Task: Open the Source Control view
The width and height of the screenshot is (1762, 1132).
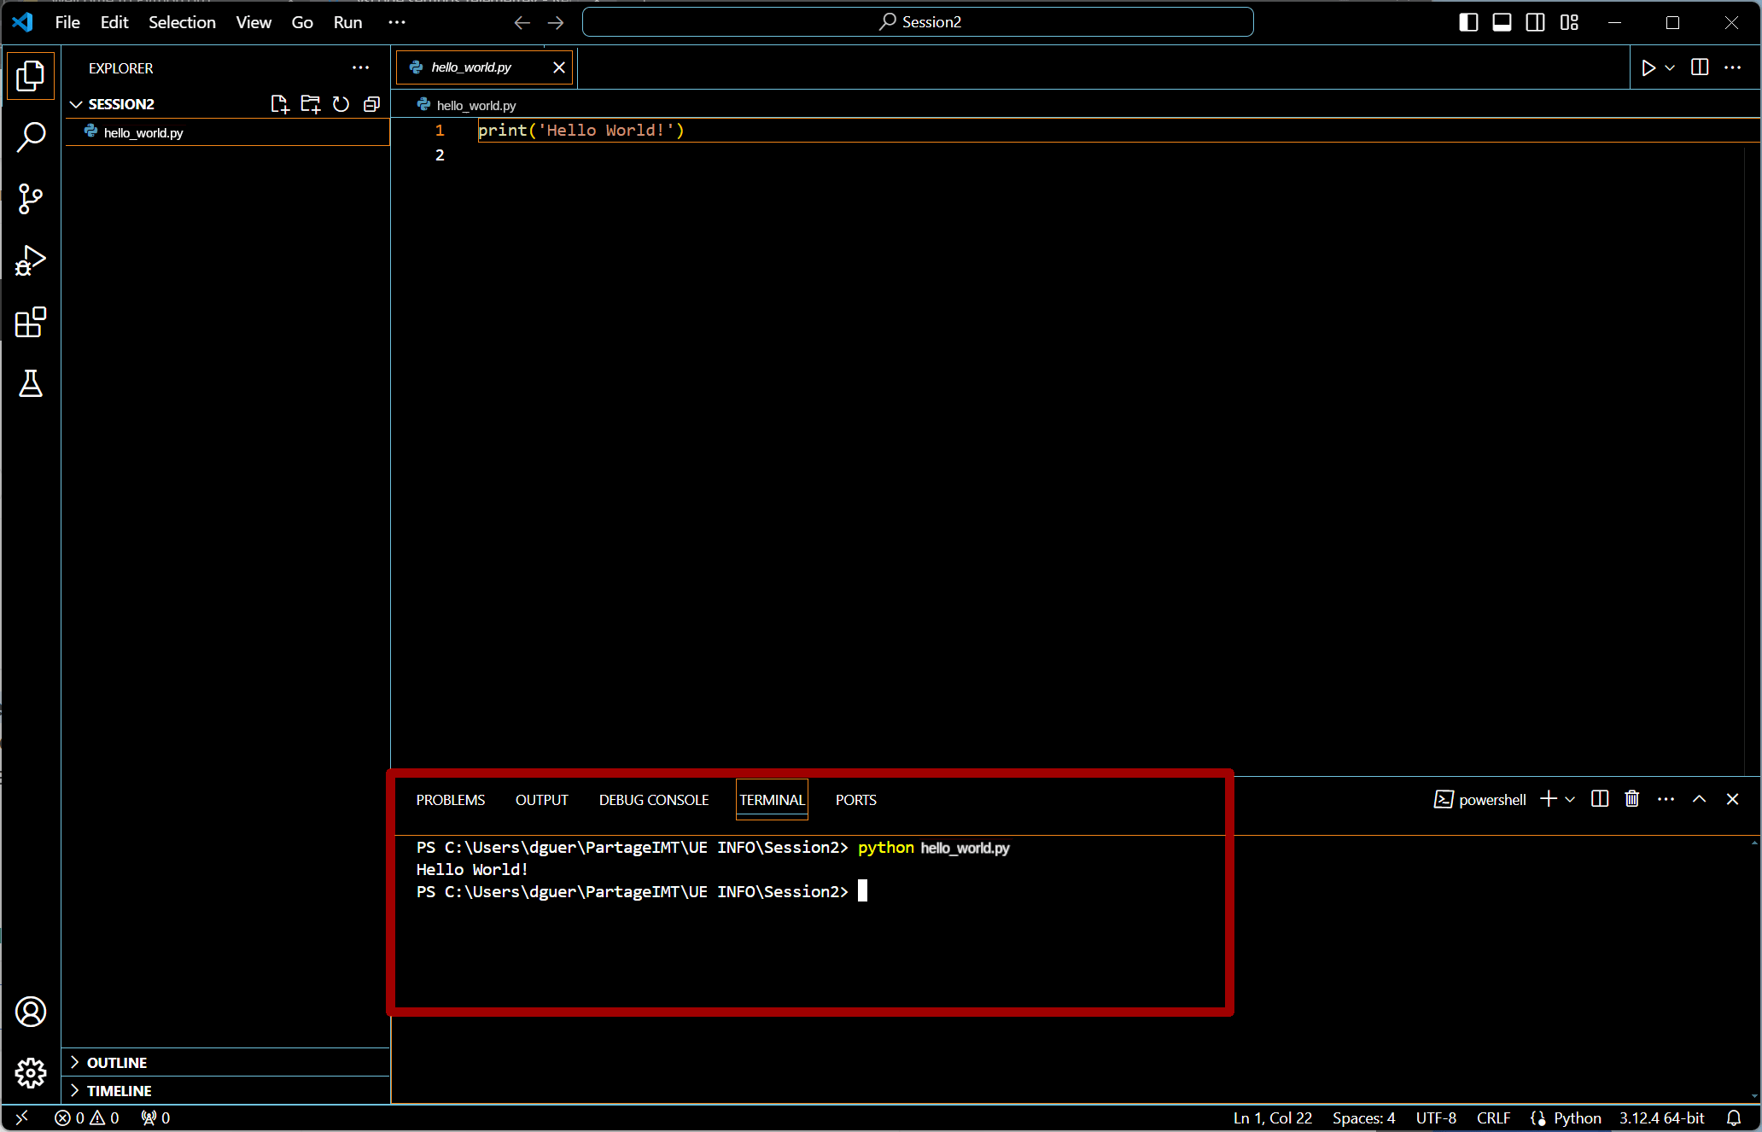Action: [x=31, y=199]
